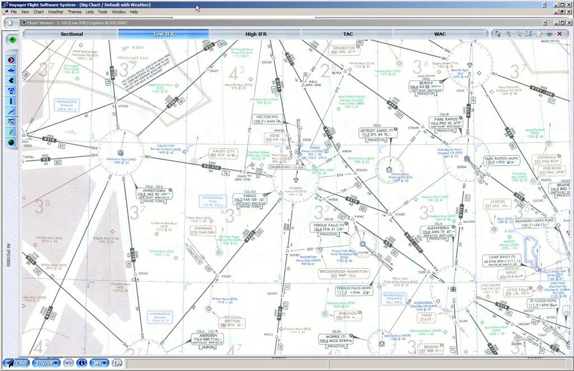The image size is (574, 371).
Task: Select the Low IFR chart tab
Action: (164, 34)
